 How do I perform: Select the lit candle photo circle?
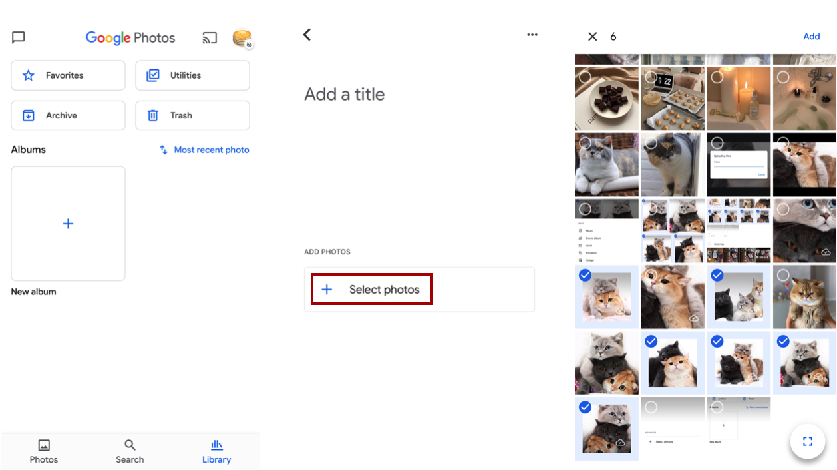click(717, 77)
